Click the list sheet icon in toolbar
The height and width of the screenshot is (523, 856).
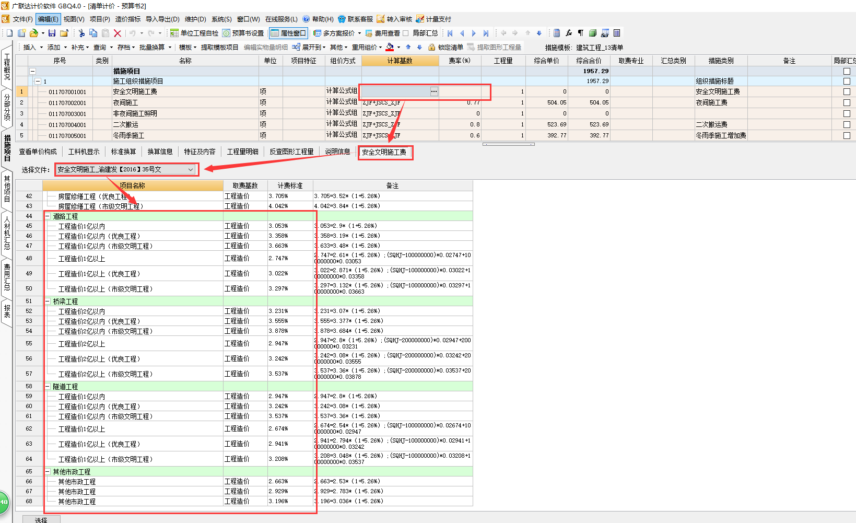click(x=617, y=33)
